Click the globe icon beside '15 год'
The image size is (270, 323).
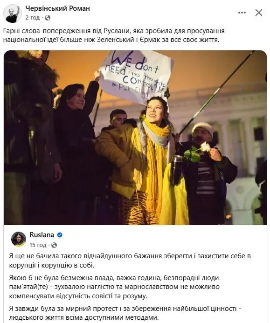(x=54, y=245)
